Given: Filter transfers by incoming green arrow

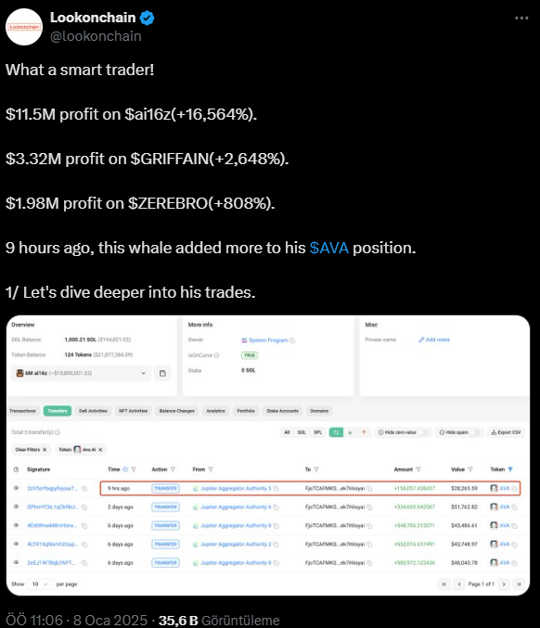Looking at the screenshot, I should [x=350, y=432].
